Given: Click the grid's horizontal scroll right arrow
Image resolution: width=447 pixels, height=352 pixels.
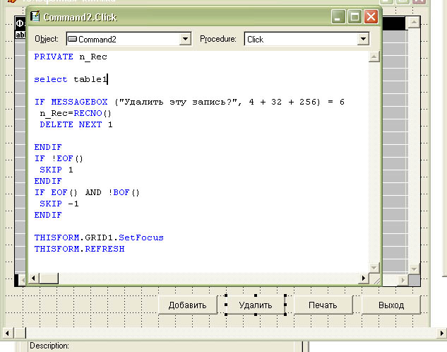Looking at the screenshot, I should coord(403,280).
